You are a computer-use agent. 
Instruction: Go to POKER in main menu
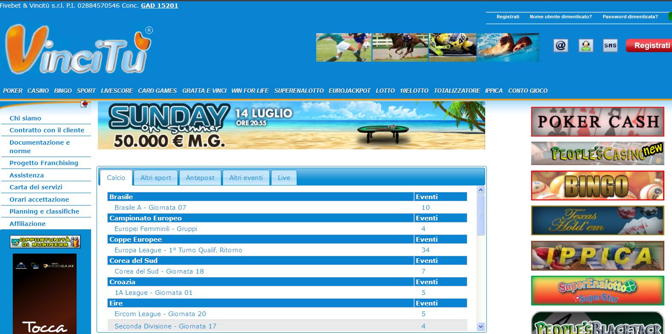(13, 91)
